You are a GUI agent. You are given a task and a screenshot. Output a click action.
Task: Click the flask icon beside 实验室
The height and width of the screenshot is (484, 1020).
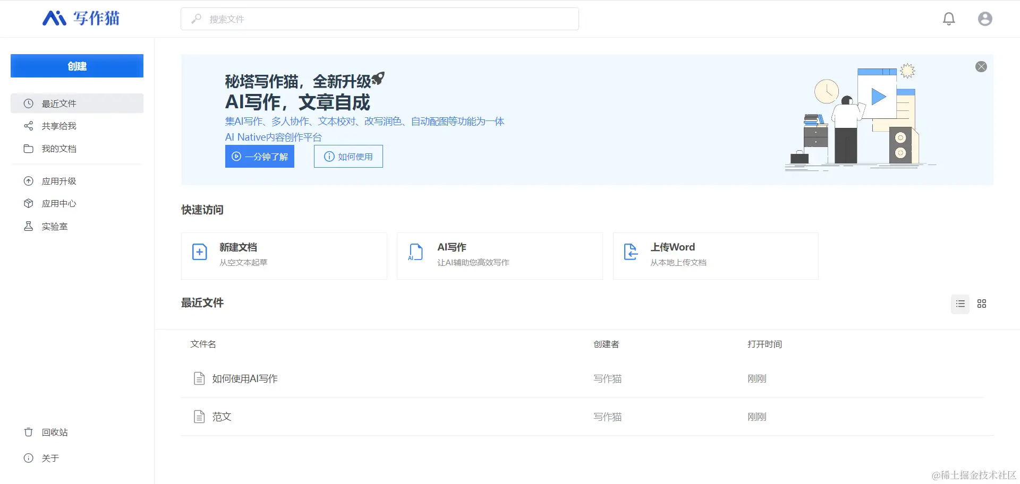point(29,226)
